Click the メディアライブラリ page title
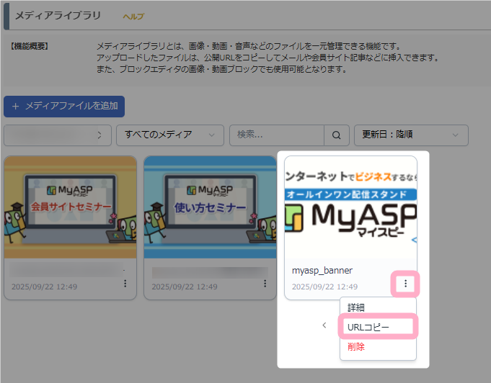This screenshot has width=491, height=383. 58,15
